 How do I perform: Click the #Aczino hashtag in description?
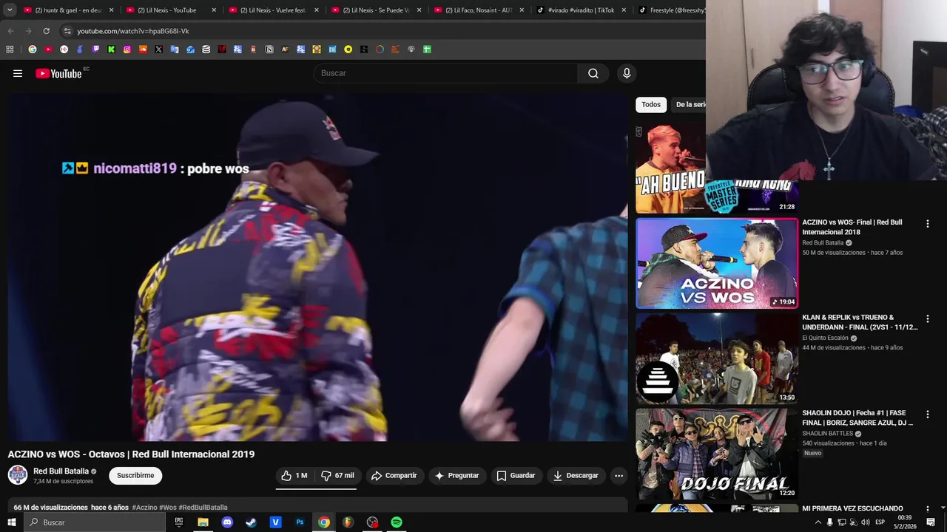144,508
